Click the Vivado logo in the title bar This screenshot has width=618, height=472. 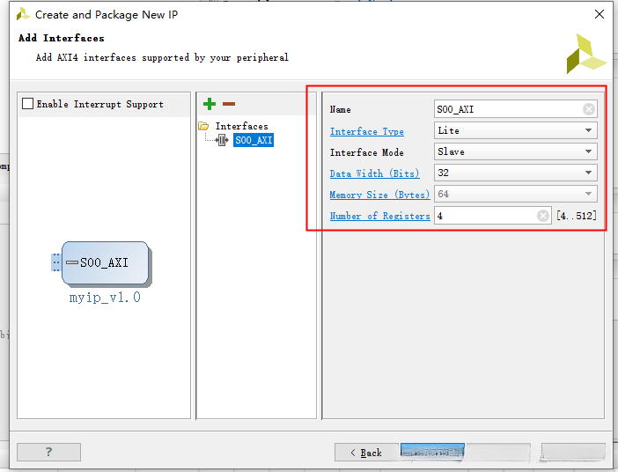point(23,15)
